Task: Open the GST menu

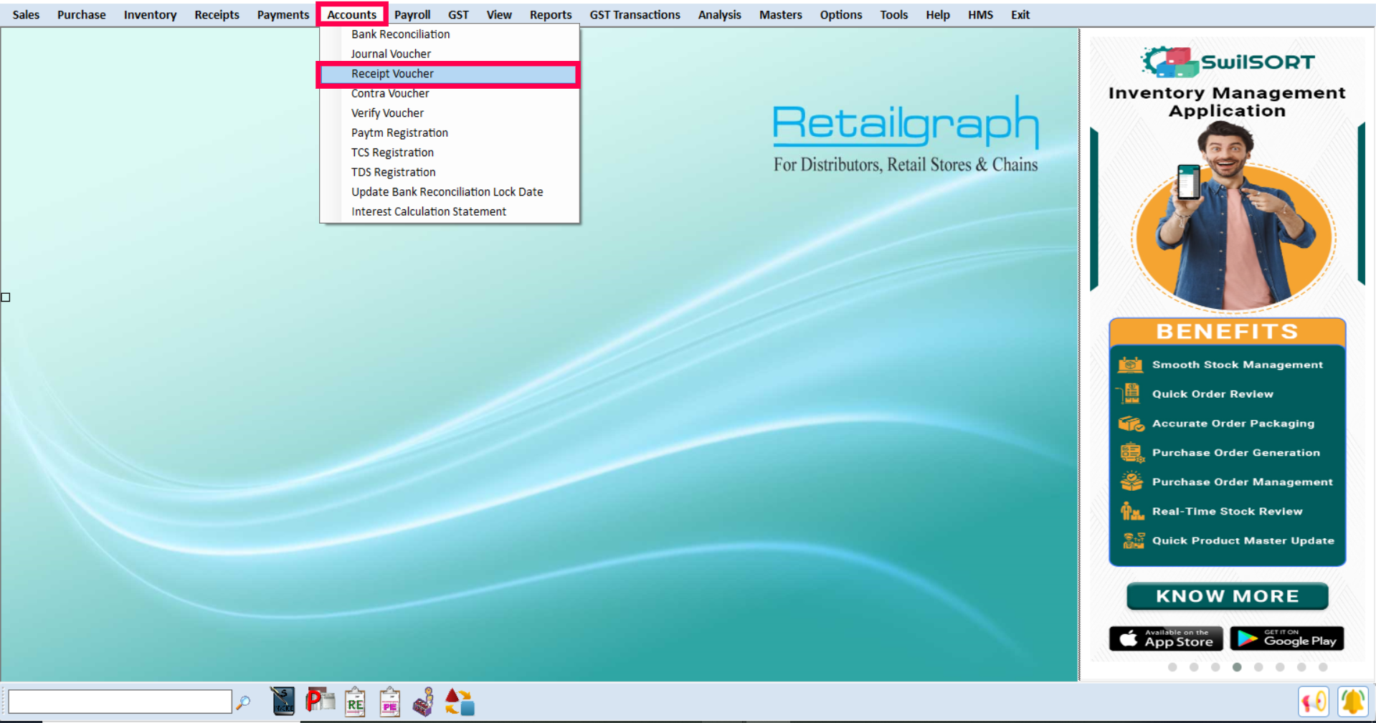Action: (458, 14)
